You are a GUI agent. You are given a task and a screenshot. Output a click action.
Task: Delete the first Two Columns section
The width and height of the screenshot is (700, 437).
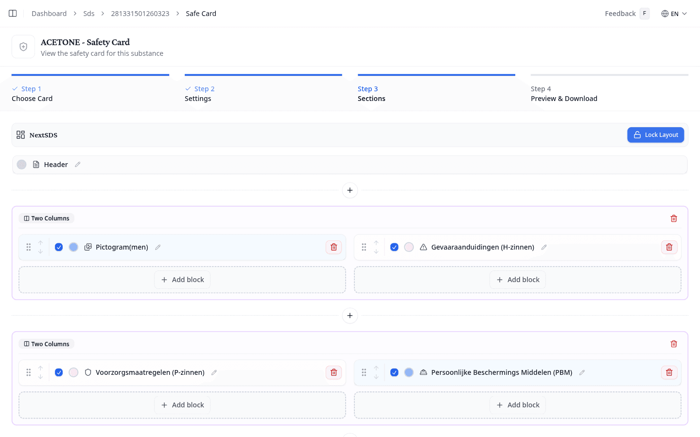click(x=673, y=218)
